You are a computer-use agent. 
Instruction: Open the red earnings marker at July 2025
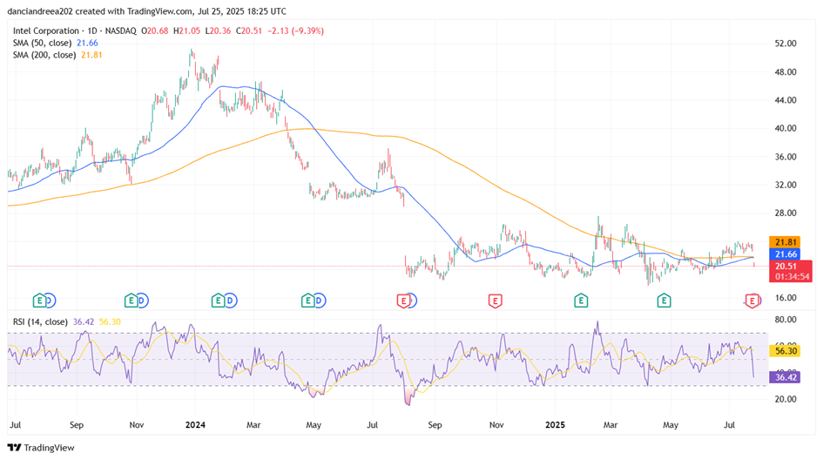pos(752,301)
